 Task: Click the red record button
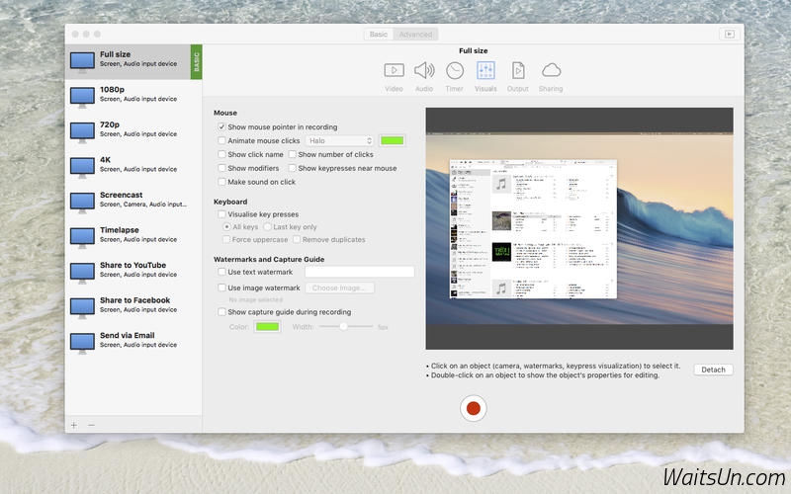(x=474, y=408)
